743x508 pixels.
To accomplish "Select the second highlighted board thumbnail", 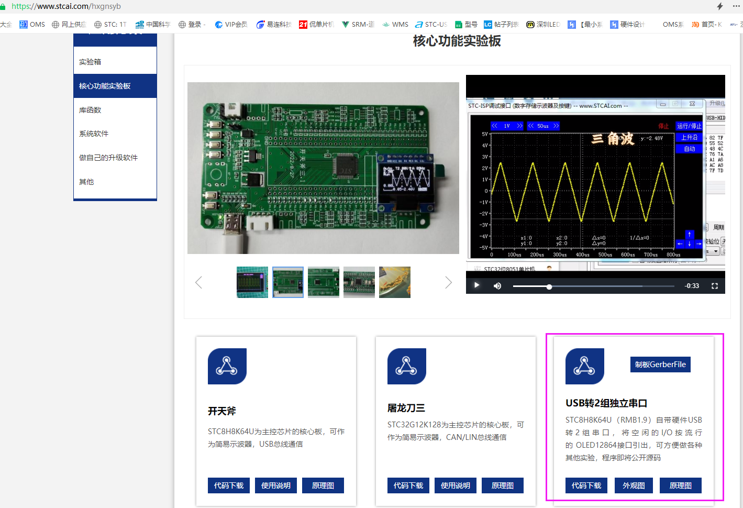I will 288,282.
